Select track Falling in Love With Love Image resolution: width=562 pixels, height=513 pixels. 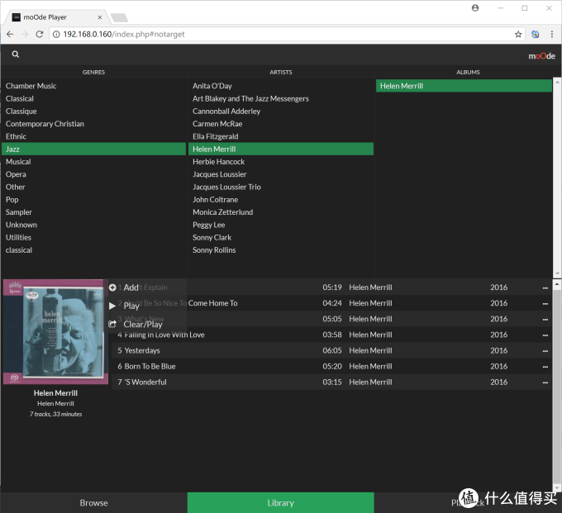tap(164, 335)
